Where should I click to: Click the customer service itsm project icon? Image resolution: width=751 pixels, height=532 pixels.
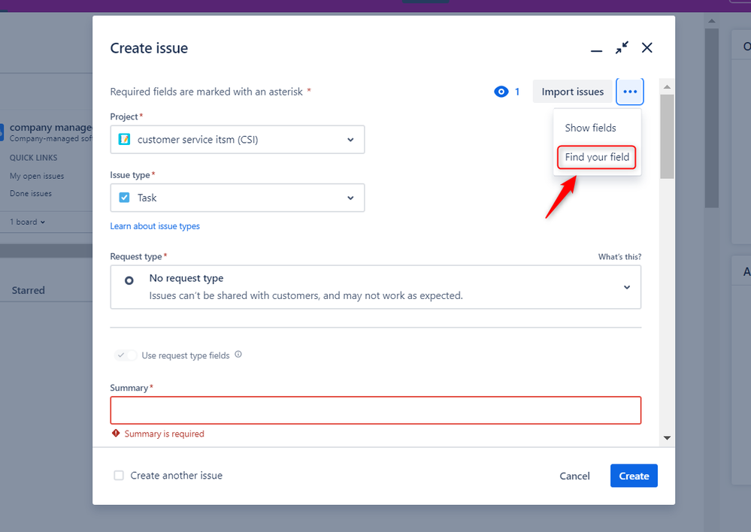tap(124, 139)
